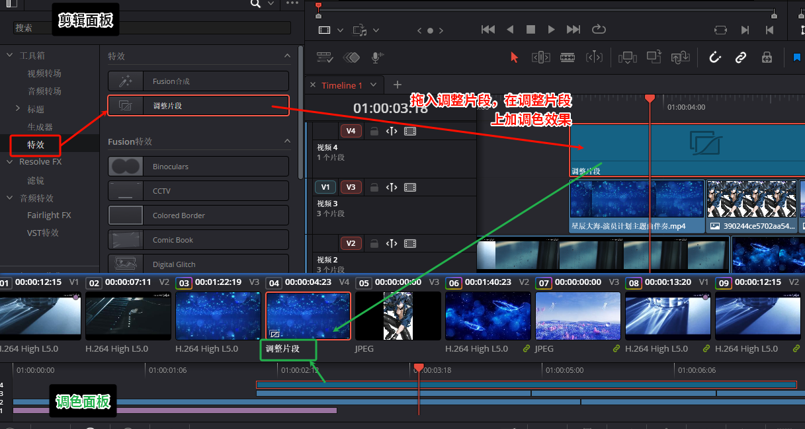Go to previous clip marker icon

point(769,30)
